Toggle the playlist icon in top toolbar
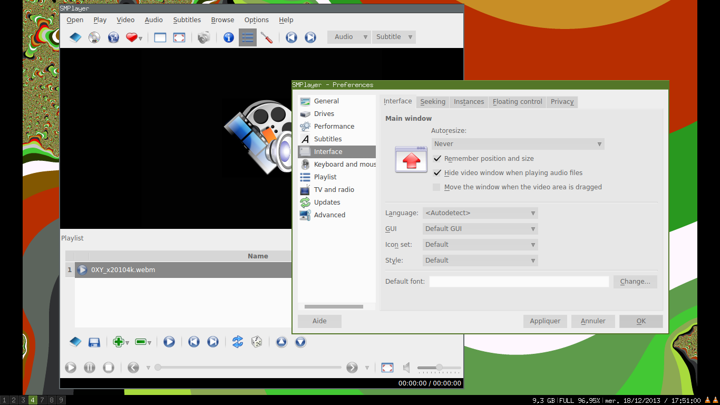Viewport: 720px width, 405px height. click(x=248, y=37)
